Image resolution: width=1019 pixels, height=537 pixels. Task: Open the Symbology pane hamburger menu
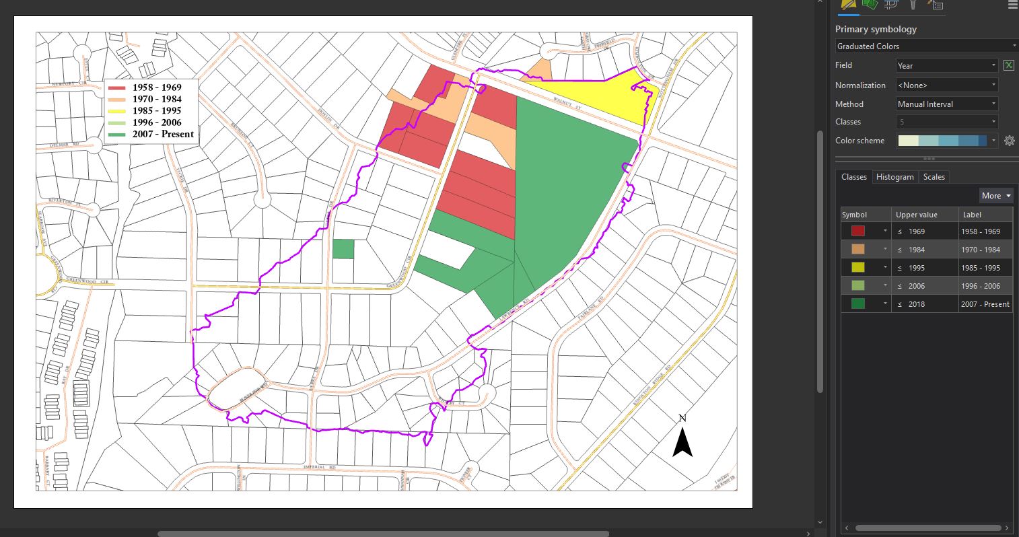click(1012, 5)
